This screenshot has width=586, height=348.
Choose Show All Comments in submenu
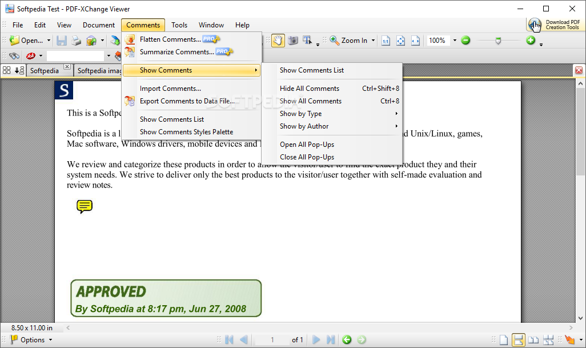click(x=332, y=101)
